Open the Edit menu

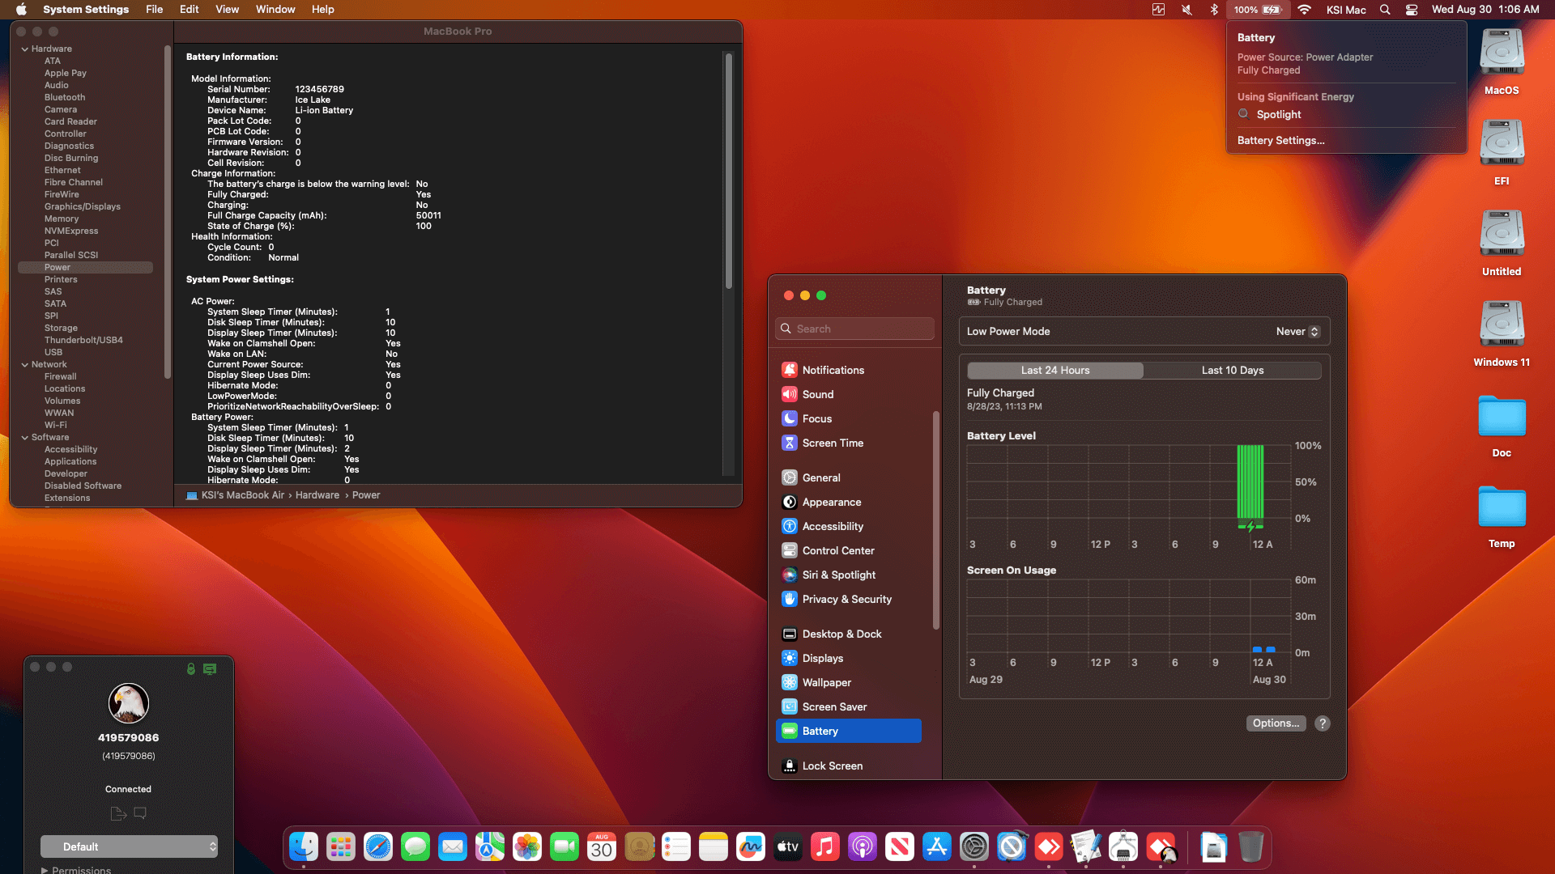189,10
